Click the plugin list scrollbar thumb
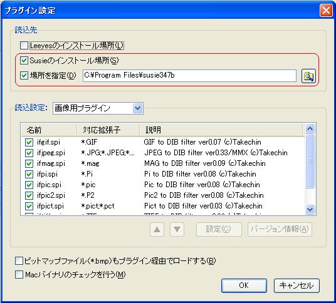 310,162
